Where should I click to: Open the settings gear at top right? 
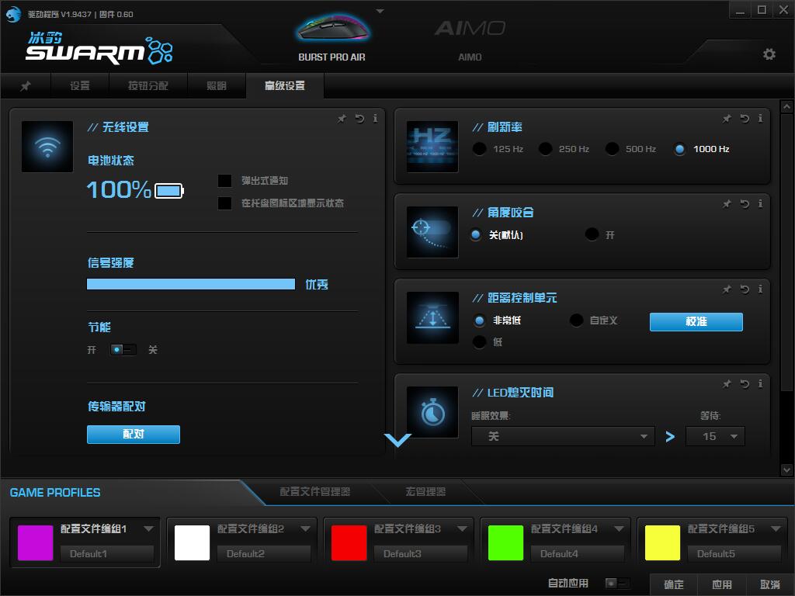(769, 54)
